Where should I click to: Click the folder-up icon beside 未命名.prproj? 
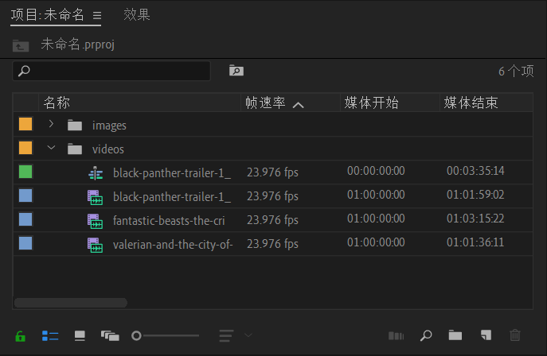tap(21, 45)
